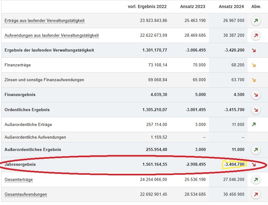Click the red down arrow button in Finanzergebnis row
The width and height of the screenshot is (268, 205).
pyautogui.click(x=256, y=95)
